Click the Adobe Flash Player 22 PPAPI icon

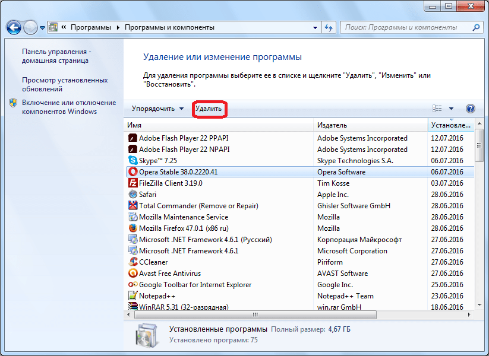(x=133, y=138)
